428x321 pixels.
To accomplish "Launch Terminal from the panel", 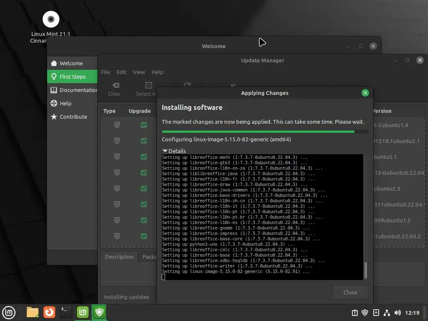I will tap(66, 312).
